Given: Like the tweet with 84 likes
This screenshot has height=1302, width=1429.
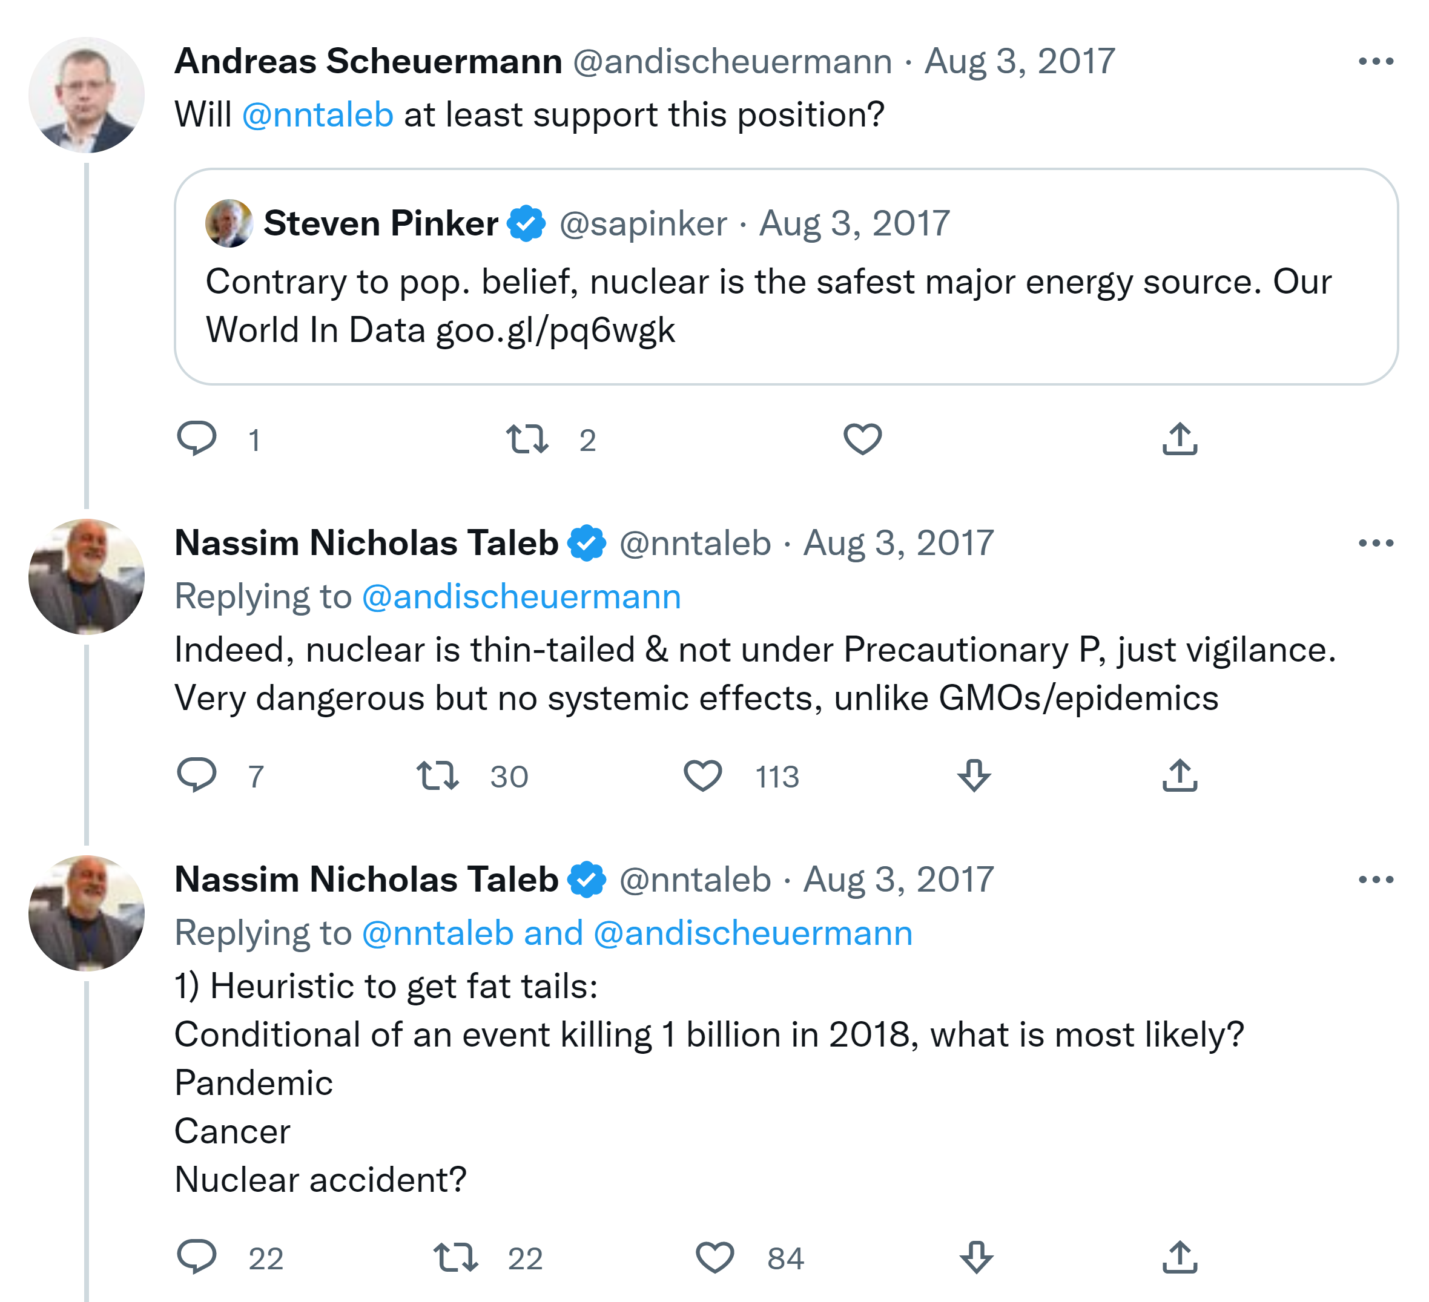Looking at the screenshot, I should click(x=714, y=1257).
